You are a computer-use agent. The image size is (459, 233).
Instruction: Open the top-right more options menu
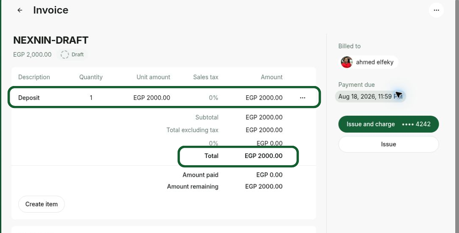[x=436, y=10]
